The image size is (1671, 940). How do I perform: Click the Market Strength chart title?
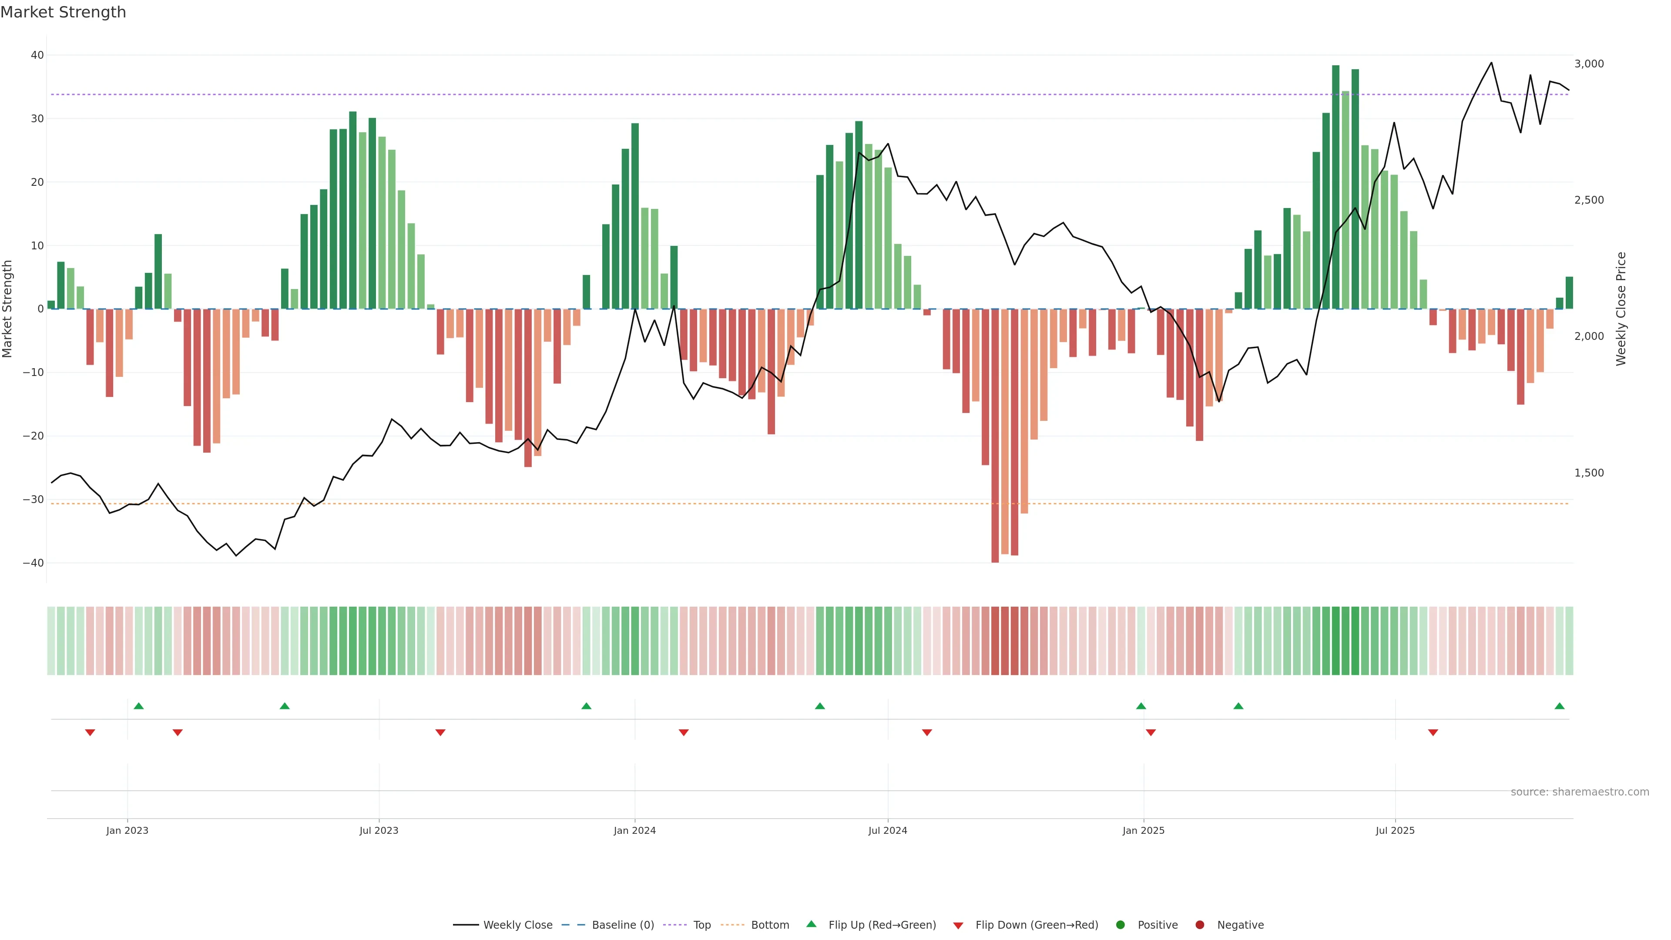[63, 12]
